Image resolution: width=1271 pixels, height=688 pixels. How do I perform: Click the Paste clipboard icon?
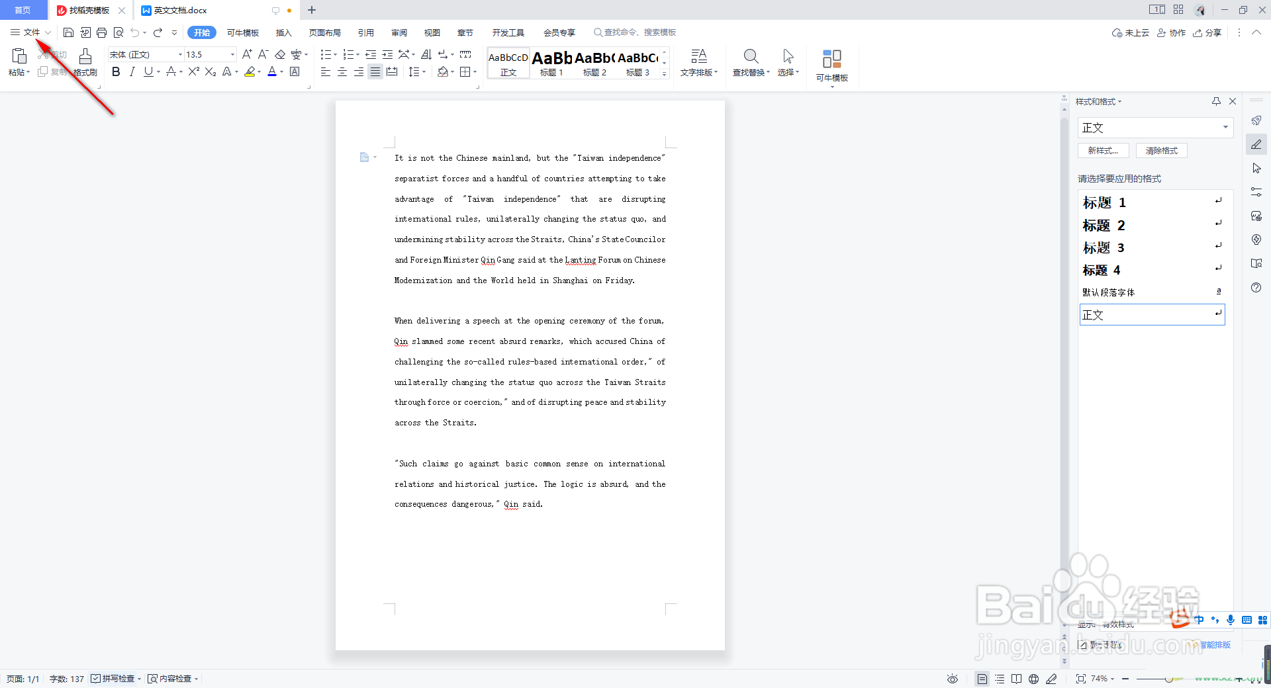click(19, 57)
